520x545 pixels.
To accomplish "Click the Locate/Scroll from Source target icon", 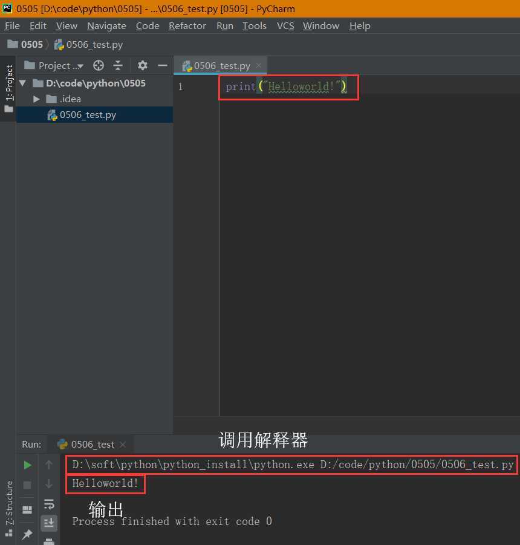I will click(99, 65).
